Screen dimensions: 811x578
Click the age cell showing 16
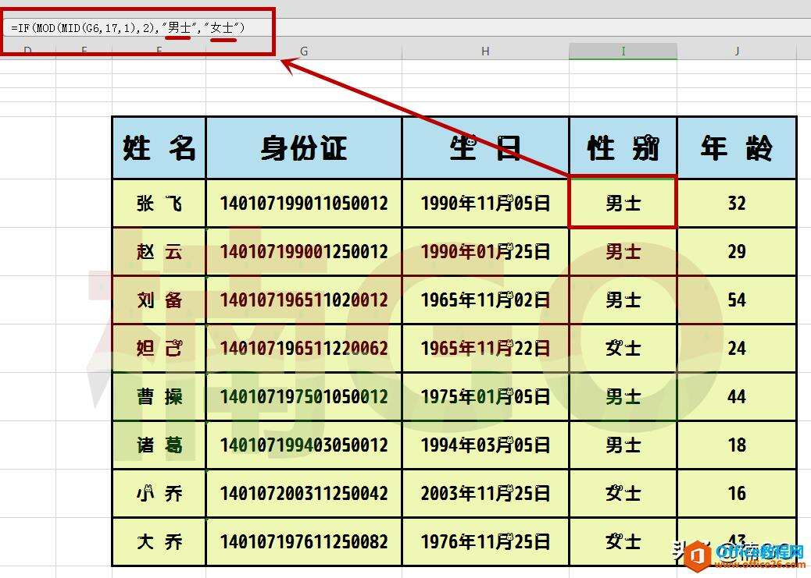click(x=737, y=493)
